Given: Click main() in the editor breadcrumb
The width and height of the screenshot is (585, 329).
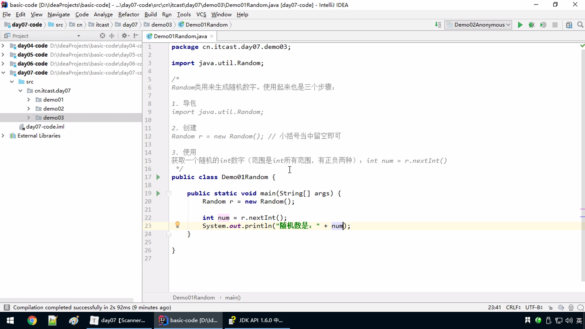Looking at the screenshot, I should coord(233,298).
